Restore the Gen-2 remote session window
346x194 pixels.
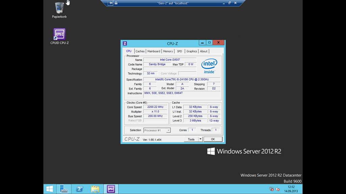pos(229,3)
